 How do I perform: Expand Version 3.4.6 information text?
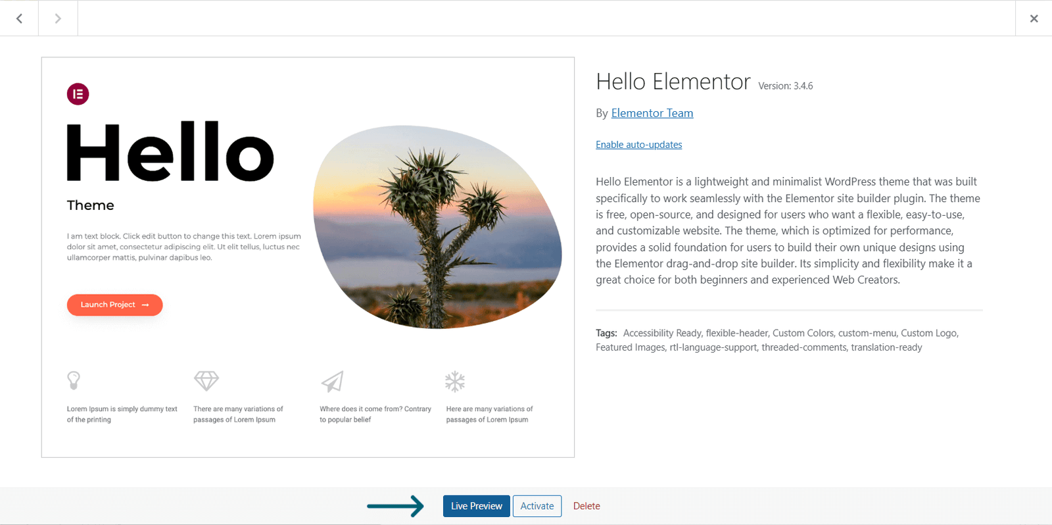click(x=785, y=86)
